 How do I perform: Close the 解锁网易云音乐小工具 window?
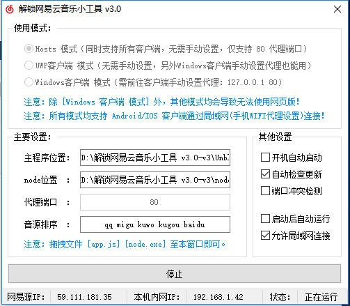(337, 9)
